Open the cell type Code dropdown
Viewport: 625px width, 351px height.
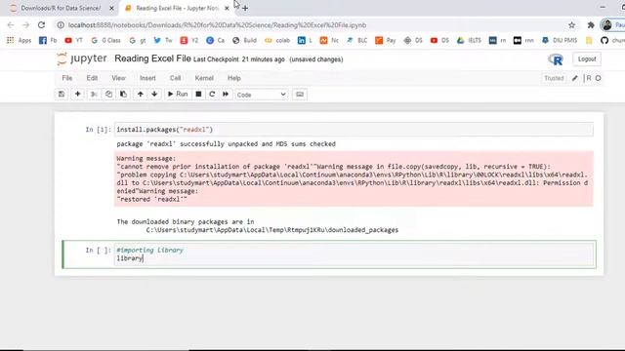click(261, 95)
